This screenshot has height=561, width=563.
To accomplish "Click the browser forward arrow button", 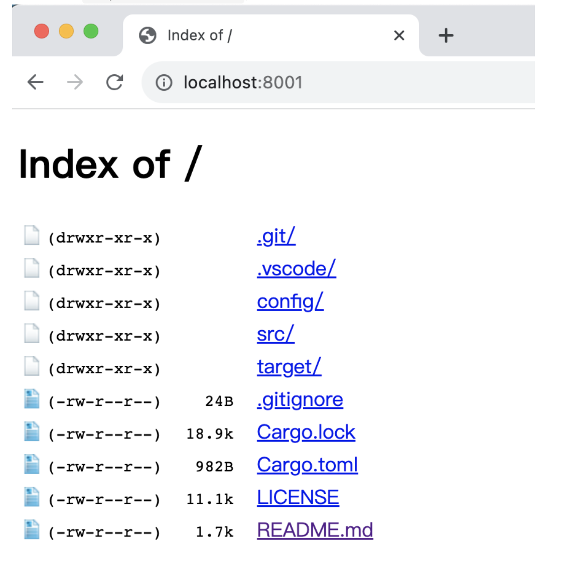I will (75, 82).
